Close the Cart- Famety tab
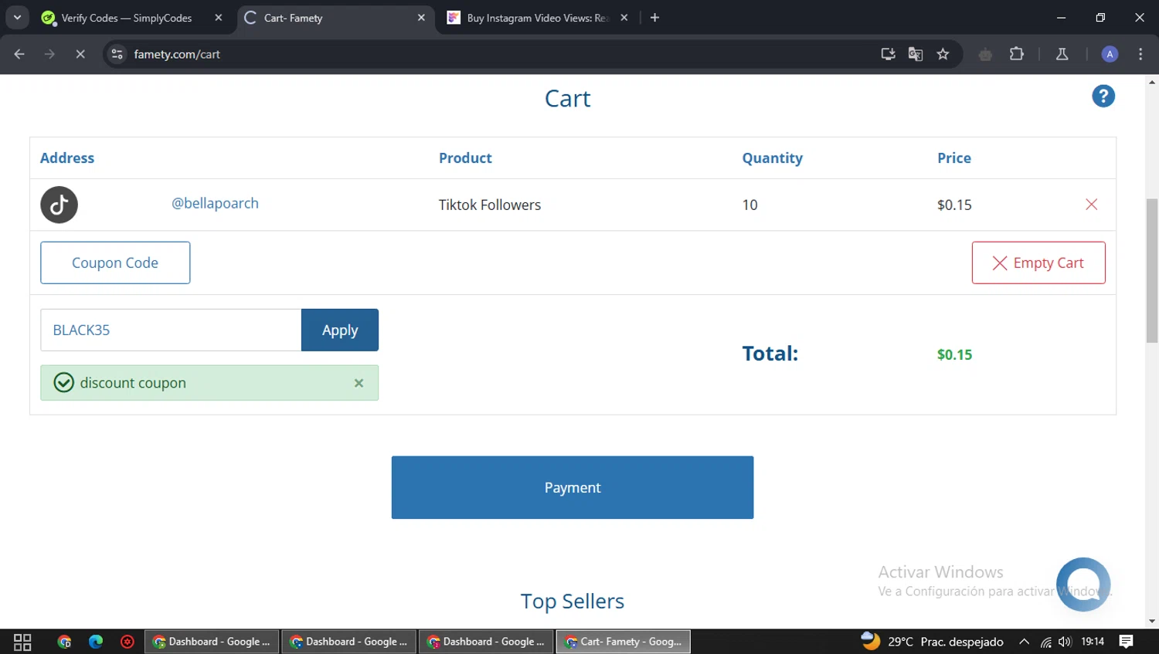 (x=421, y=18)
